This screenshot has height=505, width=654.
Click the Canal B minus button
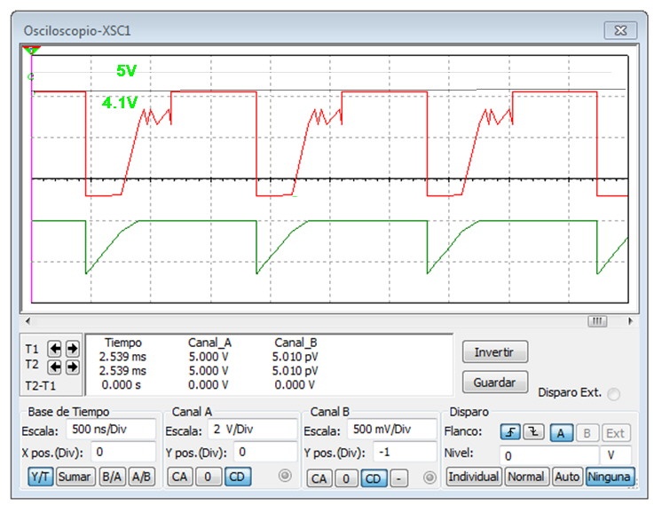point(400,478)
